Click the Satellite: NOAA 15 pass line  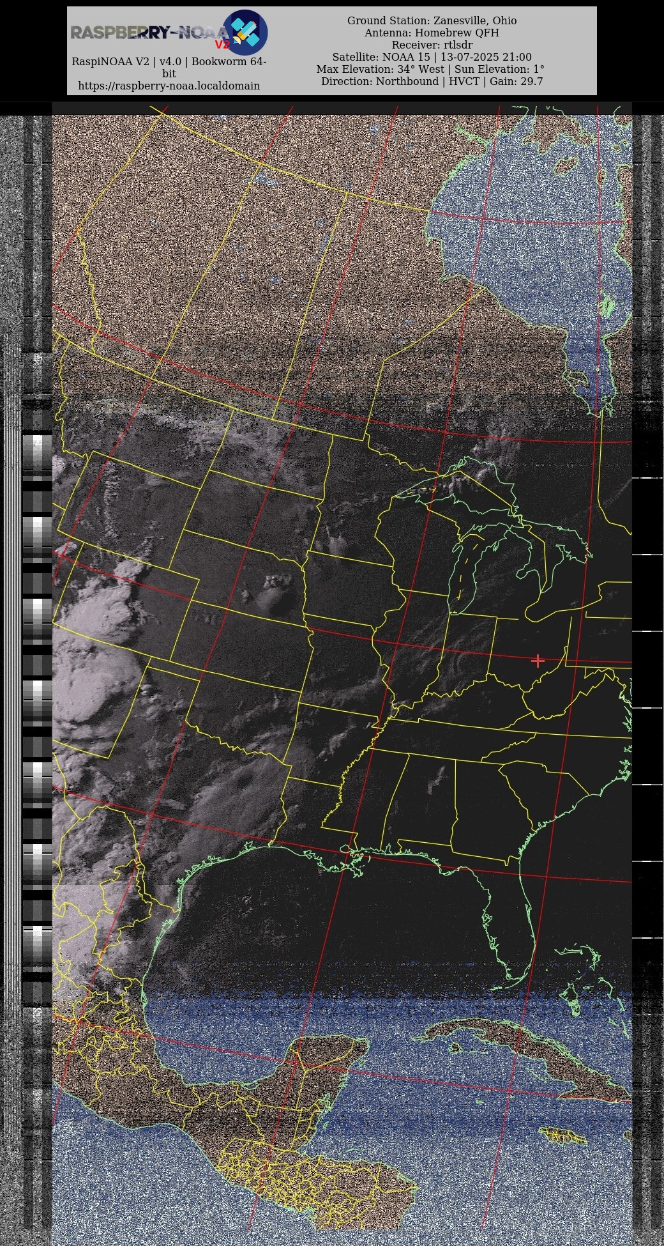(432, 57)
